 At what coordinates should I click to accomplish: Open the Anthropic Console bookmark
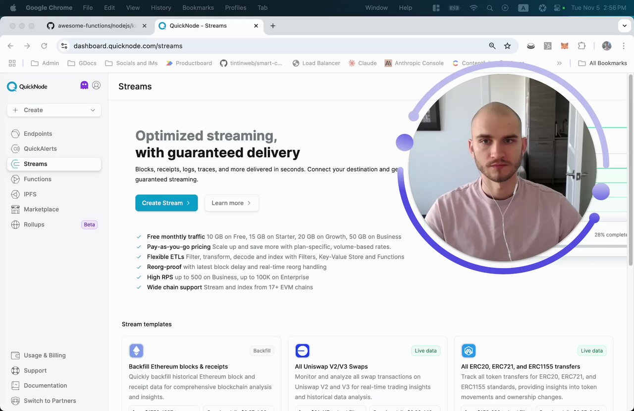pos(414,63)
